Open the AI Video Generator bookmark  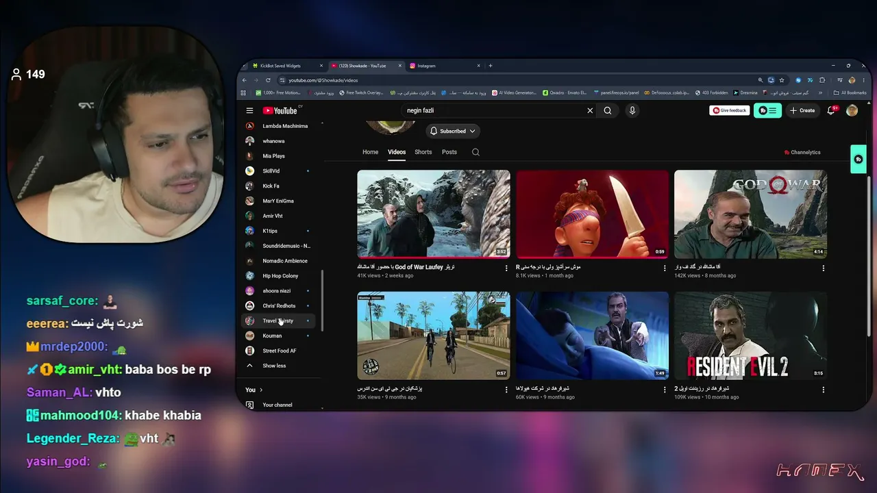515,92
